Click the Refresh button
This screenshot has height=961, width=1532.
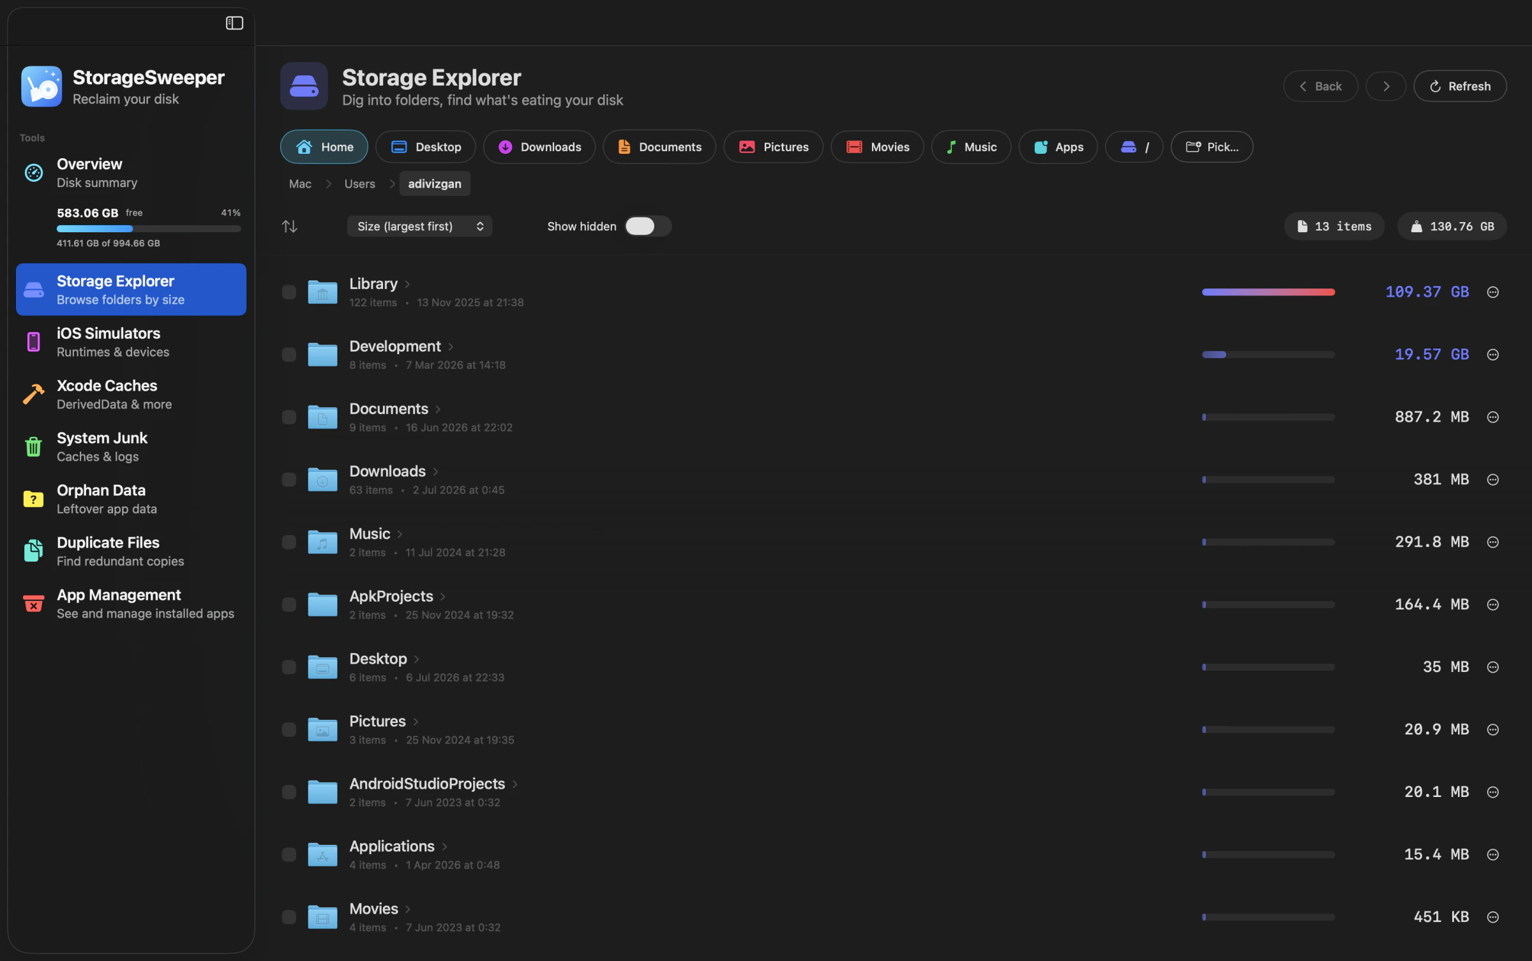point(1460,86)
